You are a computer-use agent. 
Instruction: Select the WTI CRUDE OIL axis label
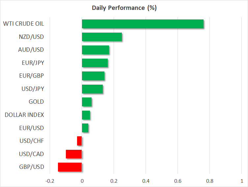pyautogui.click(x=23, y=24)
